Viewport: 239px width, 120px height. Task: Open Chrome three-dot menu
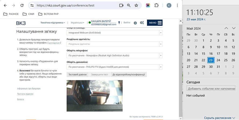pos(177,5)
